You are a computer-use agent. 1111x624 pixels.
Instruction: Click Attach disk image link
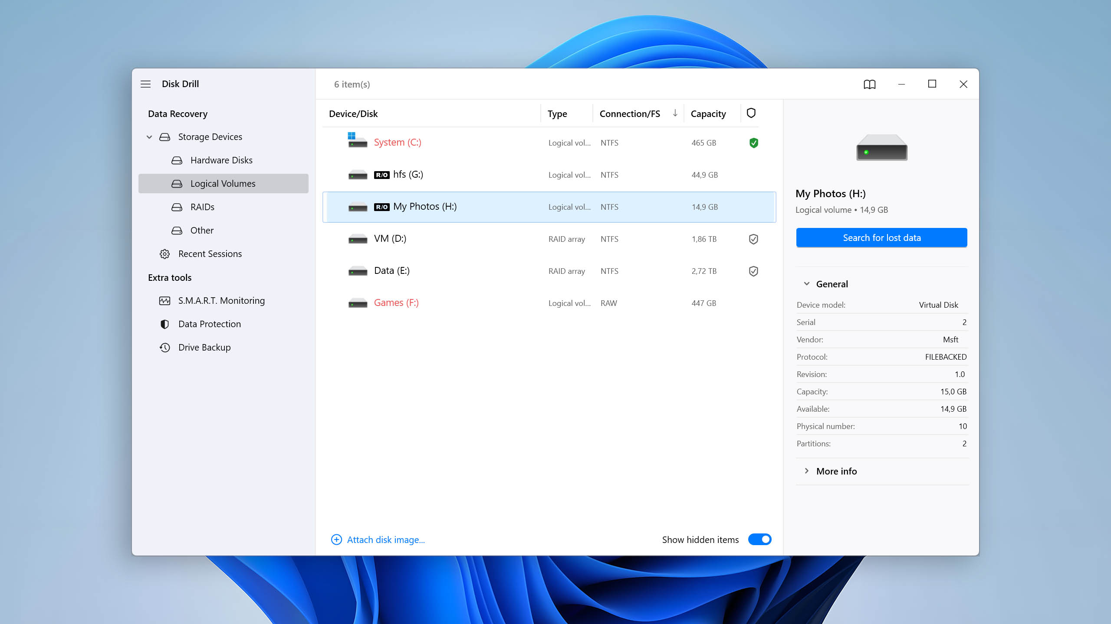tap(386, 540)
